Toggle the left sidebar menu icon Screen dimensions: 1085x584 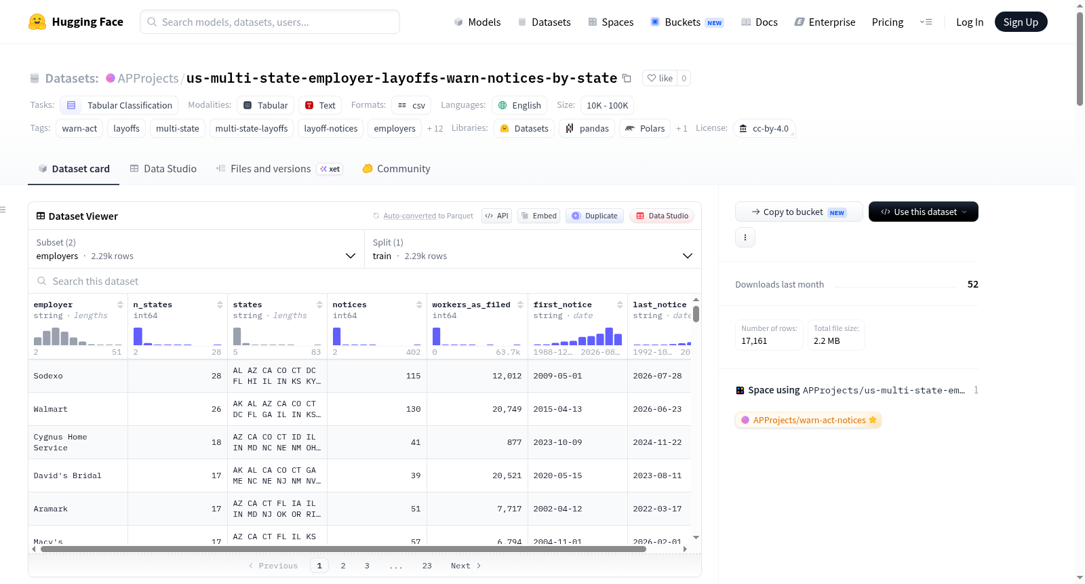(3, 210)
